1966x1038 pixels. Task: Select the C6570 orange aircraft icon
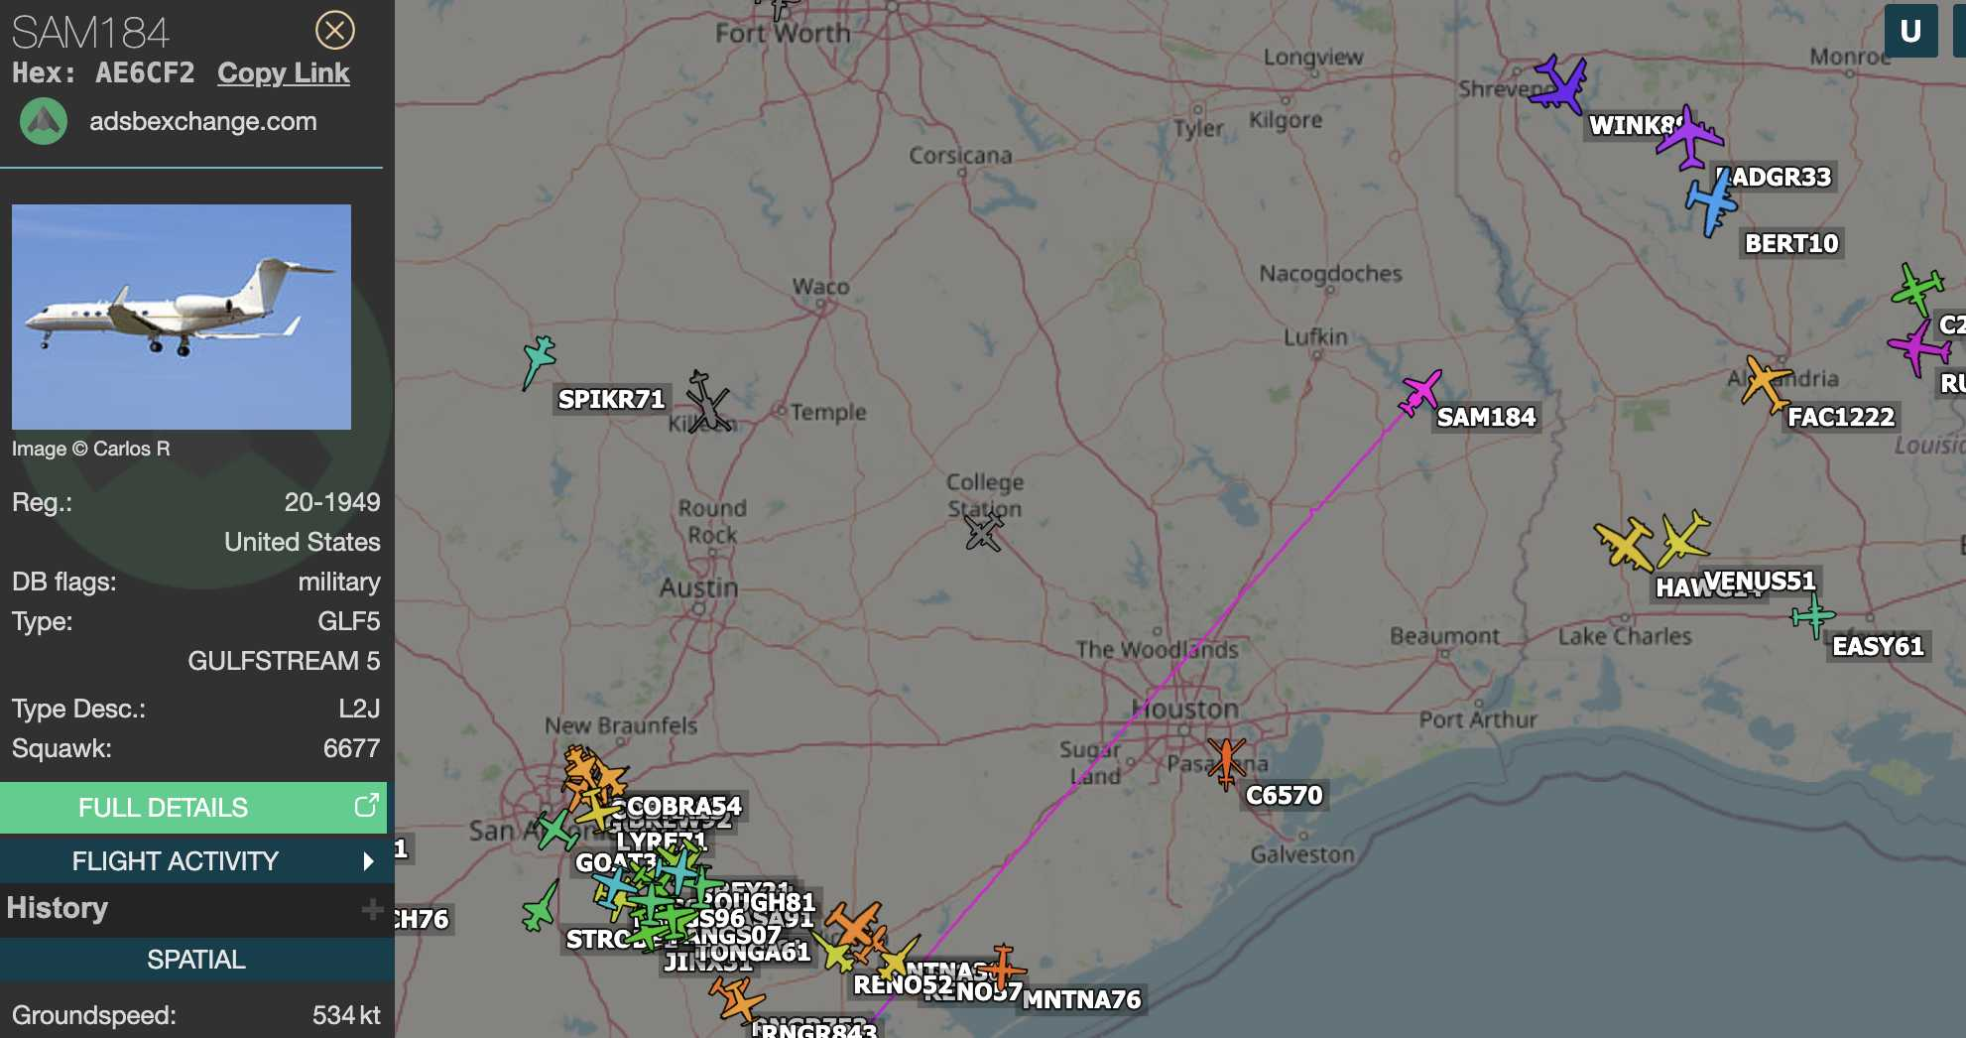click(x=1226, y=761)
